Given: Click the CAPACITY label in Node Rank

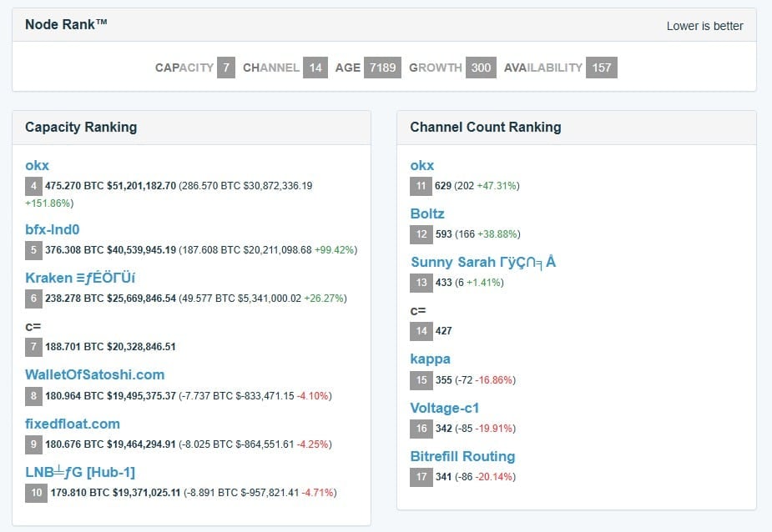Looking at the screenshot, I should pos(184,68).
